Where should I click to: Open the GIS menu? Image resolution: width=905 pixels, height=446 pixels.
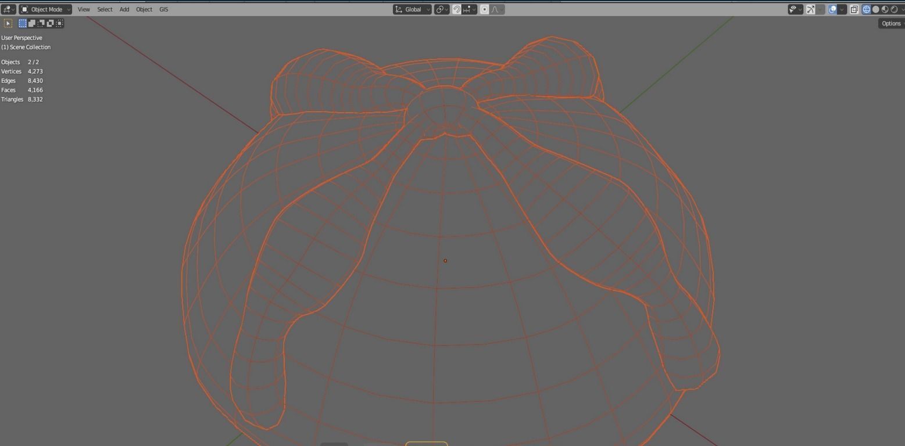point(164,9)
